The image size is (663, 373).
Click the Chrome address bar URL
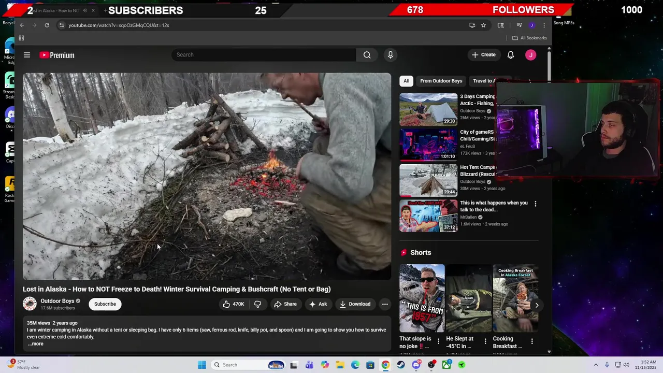tap(119, 25)
